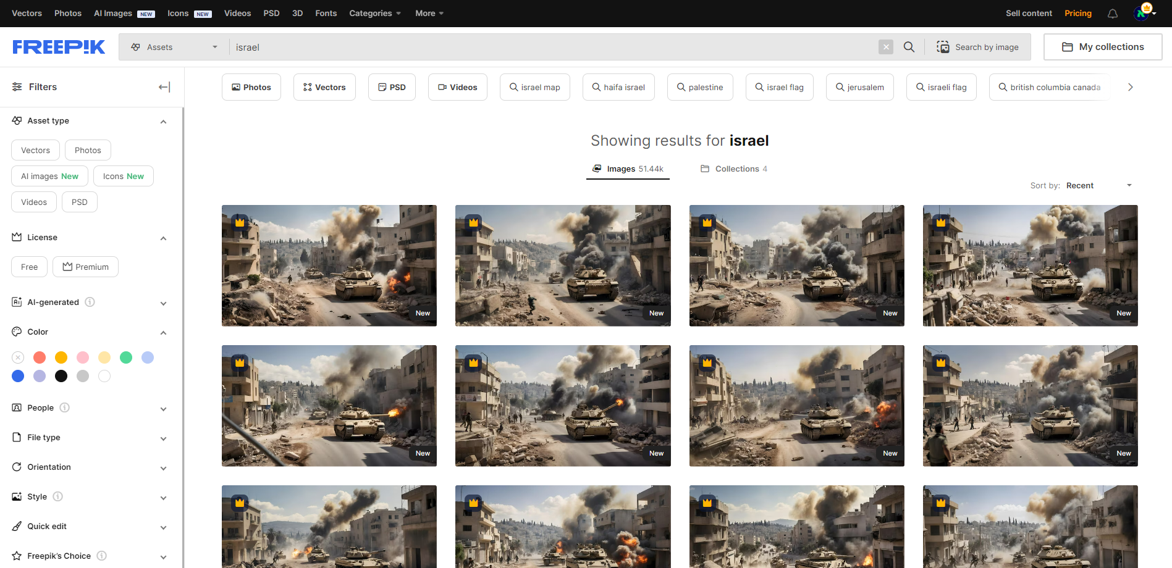Click Sell content link
The width and height of the screenshot is (1172, 568).
[1029, 13]
